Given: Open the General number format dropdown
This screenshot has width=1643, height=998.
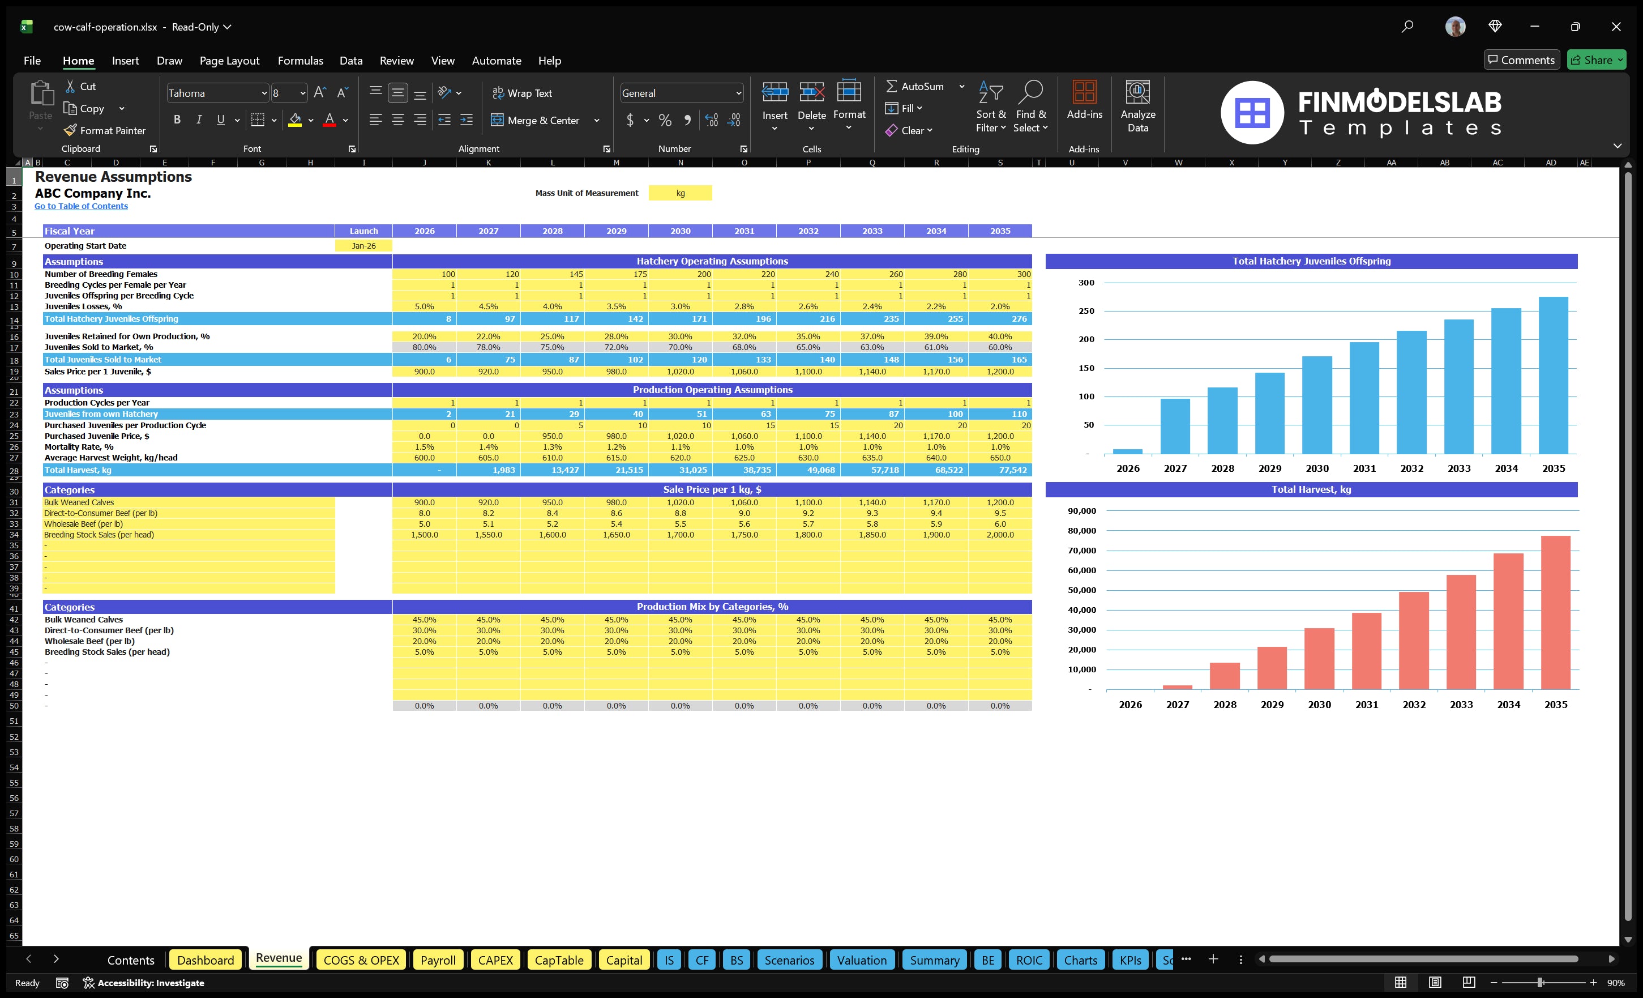Looking at the screenshot, I should [x=738, y=93].
